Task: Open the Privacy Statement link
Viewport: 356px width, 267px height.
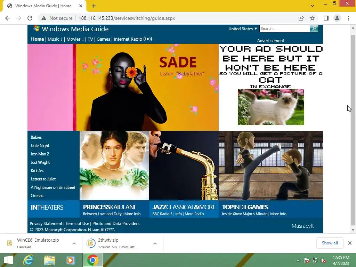Action: (46, 224)
